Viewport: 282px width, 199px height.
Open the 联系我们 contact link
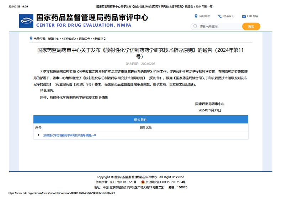(x=229, y=16)
